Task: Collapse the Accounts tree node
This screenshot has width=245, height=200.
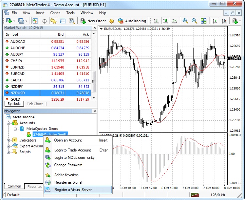Action: pyautogui.click(x=8, y=123)
